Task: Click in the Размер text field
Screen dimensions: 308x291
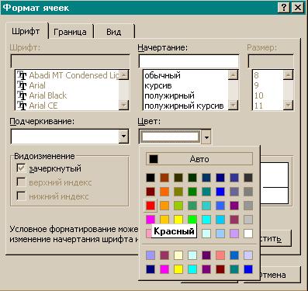Action: tap(271, 61)
